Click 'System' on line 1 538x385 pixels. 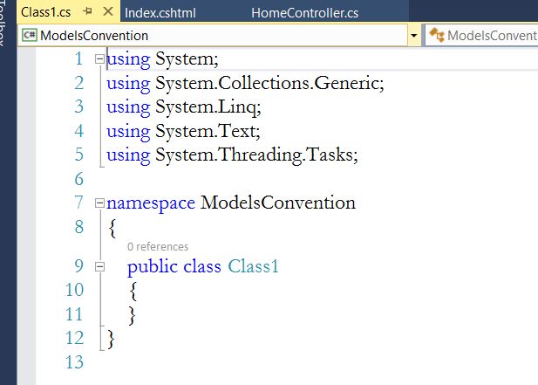tap(184, 59)
